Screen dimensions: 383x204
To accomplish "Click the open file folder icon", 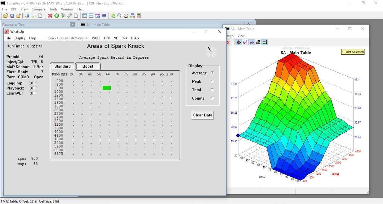I will coord(5,16).
